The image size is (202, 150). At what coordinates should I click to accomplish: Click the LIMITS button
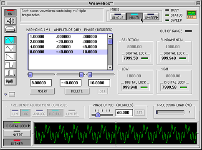(72, 112)
